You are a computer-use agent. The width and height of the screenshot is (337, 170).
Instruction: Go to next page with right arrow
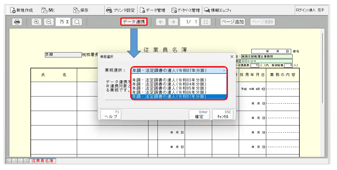point(173,22)
